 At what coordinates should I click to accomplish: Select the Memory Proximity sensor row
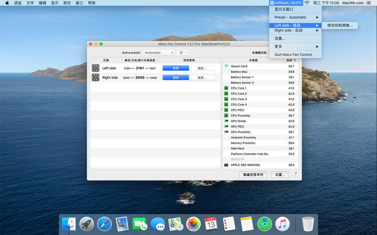260,143
